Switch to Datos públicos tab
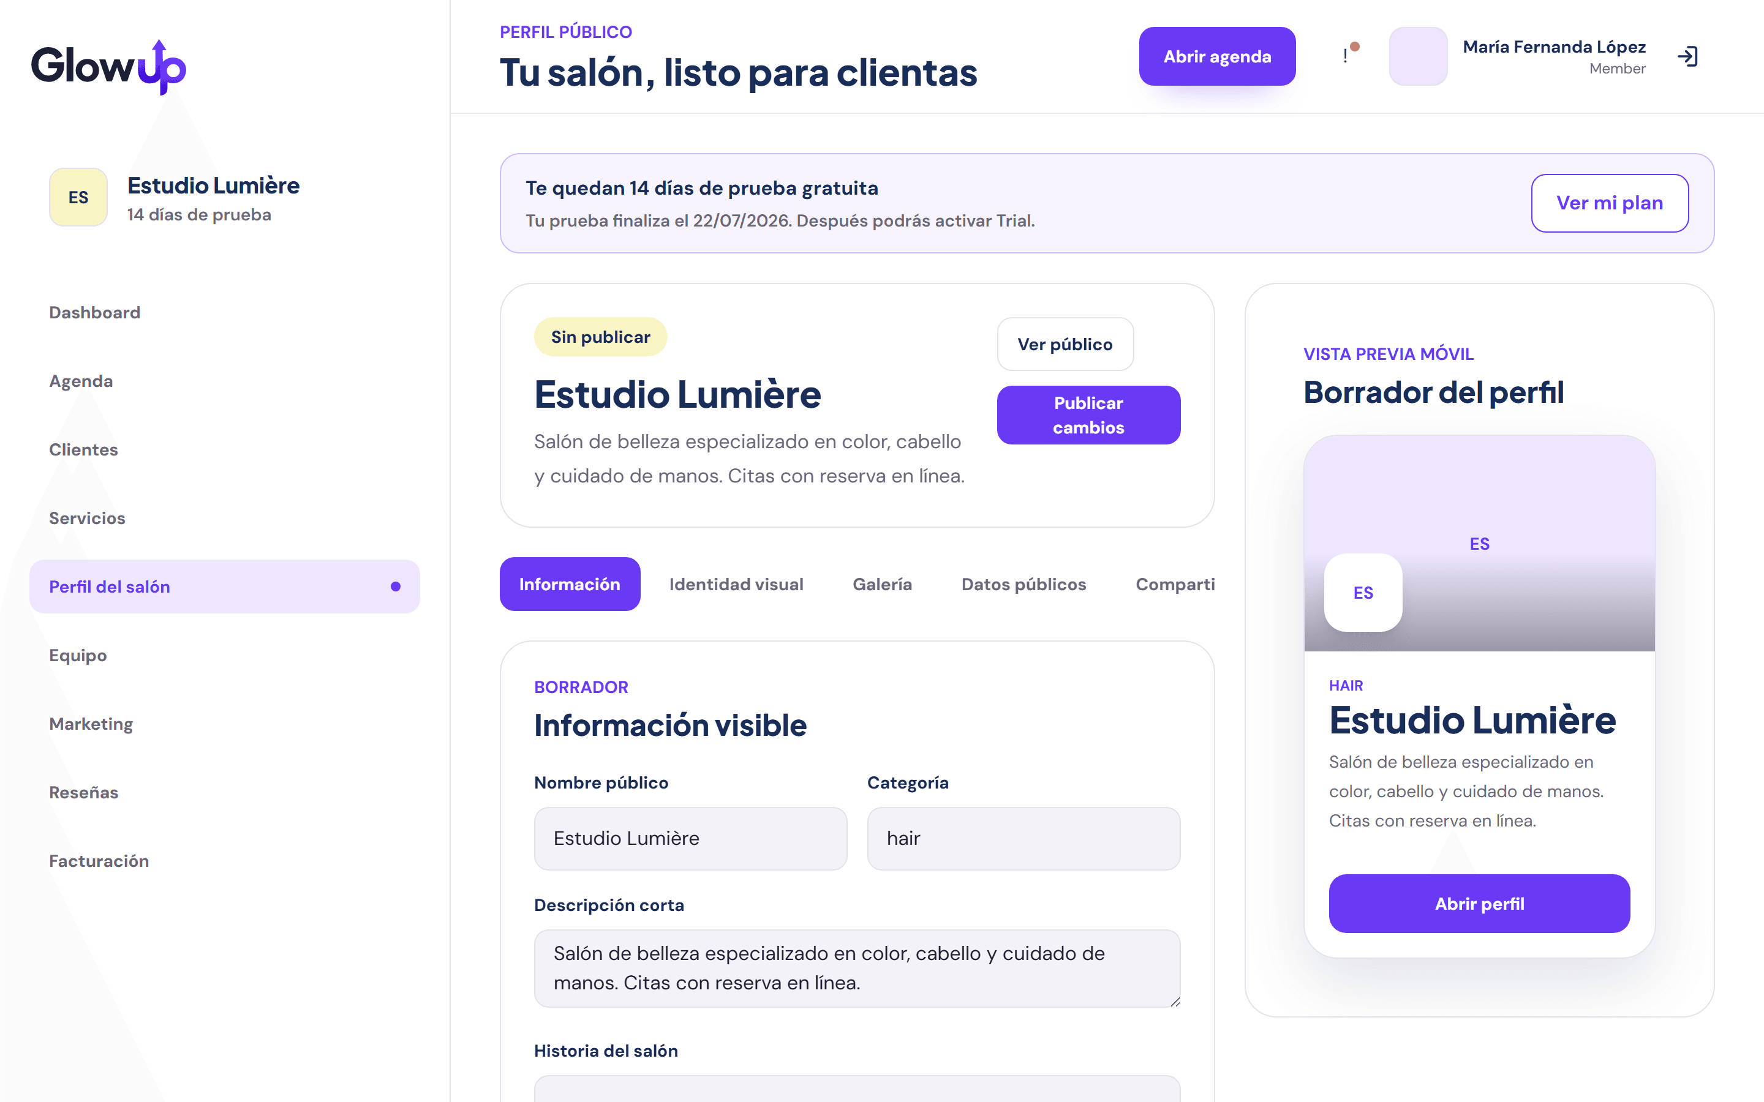 (1023, 584)
